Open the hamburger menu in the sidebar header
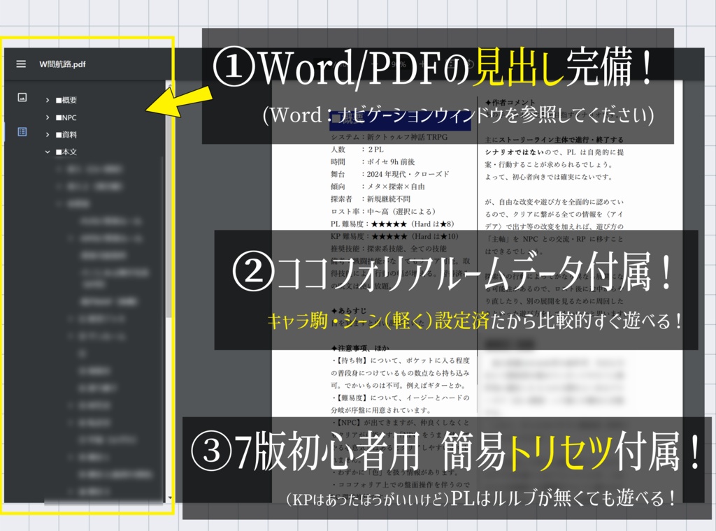This screenshot has height=531, width=716. coord(21,64)
